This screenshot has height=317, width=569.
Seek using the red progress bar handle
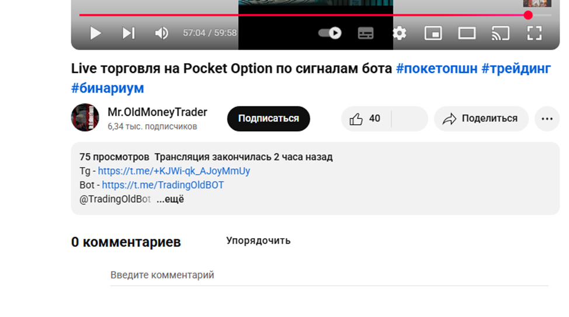[x=528, y=15]
